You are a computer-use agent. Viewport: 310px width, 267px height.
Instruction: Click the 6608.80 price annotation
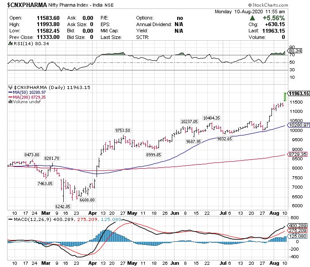pos(87,200)
